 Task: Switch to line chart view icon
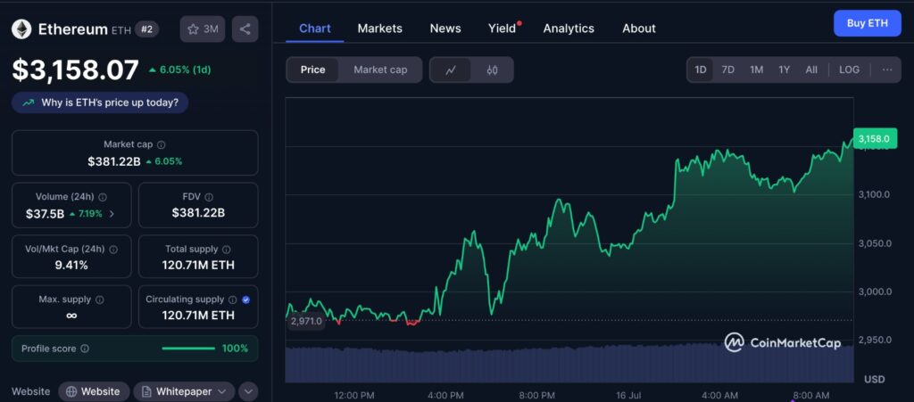451,70
